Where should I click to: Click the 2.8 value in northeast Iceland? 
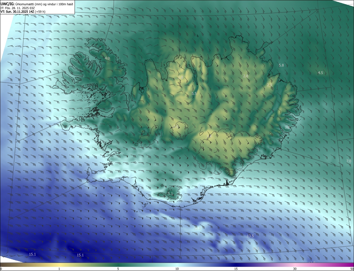tap(246, 76)
